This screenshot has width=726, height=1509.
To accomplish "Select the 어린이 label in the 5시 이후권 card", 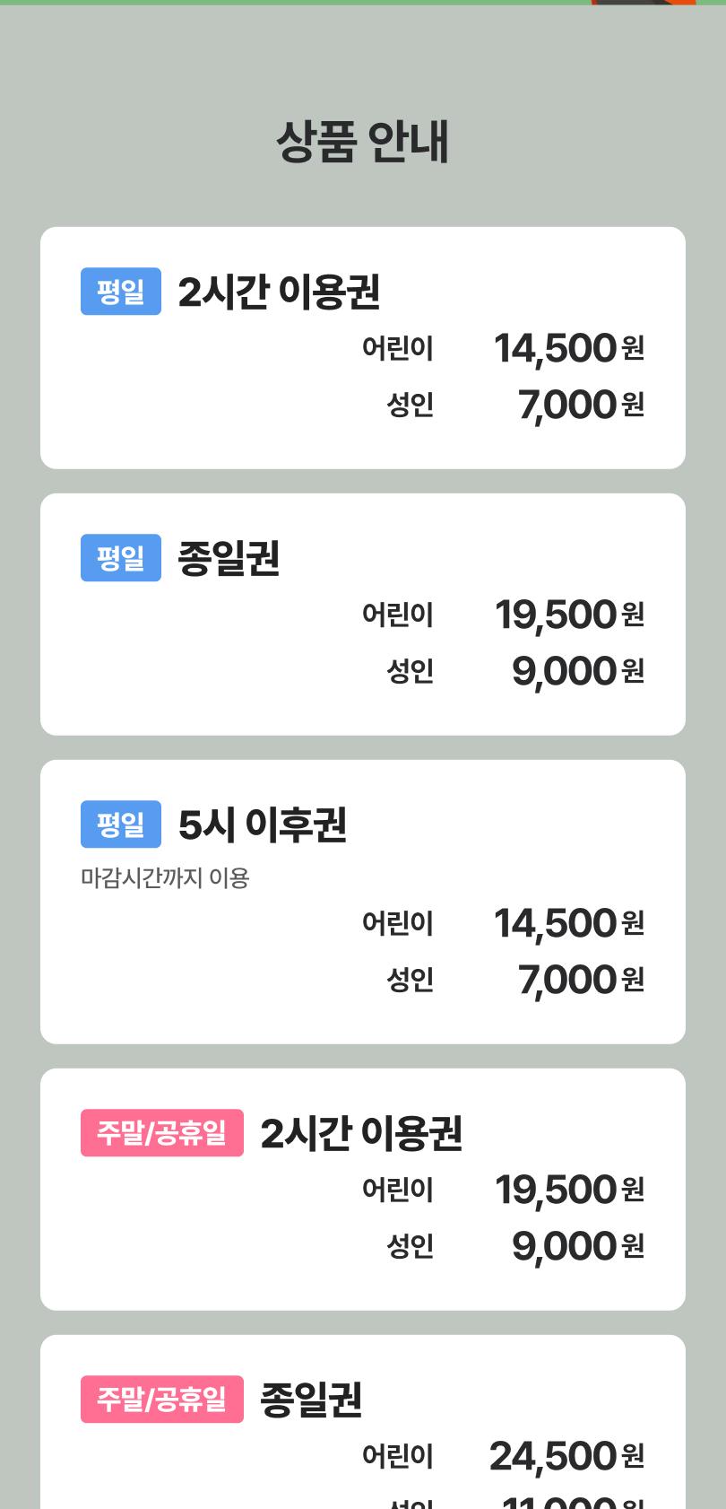I will 397,923.
